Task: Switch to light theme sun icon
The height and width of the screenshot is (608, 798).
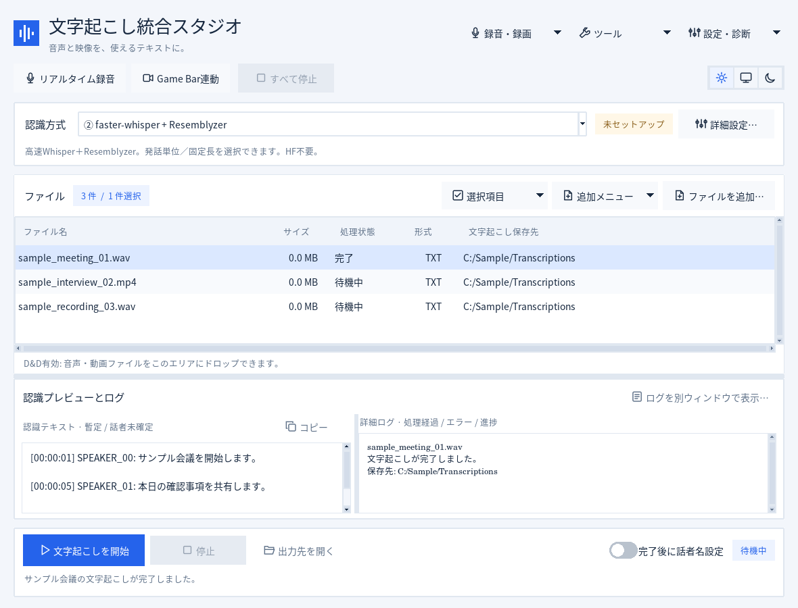Action: [721, 78]
